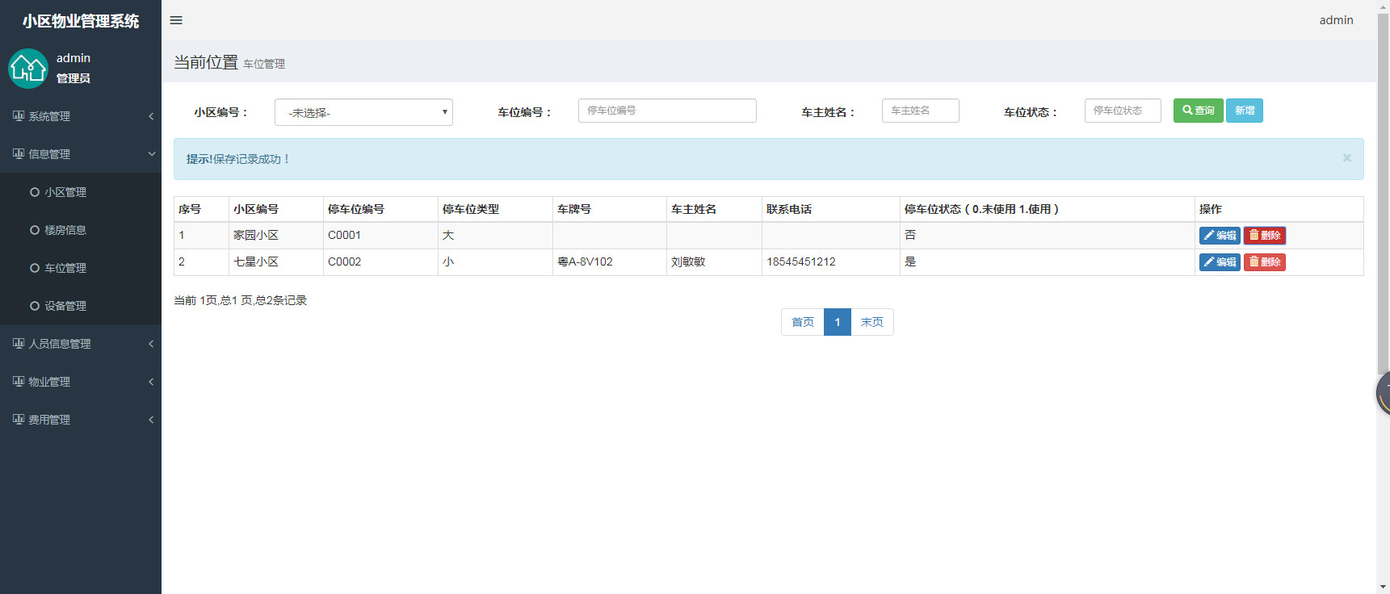This screenshot has width=1390, height=594.
Task: Focus the 车主姓名 input field
Action: pos(921,111)
